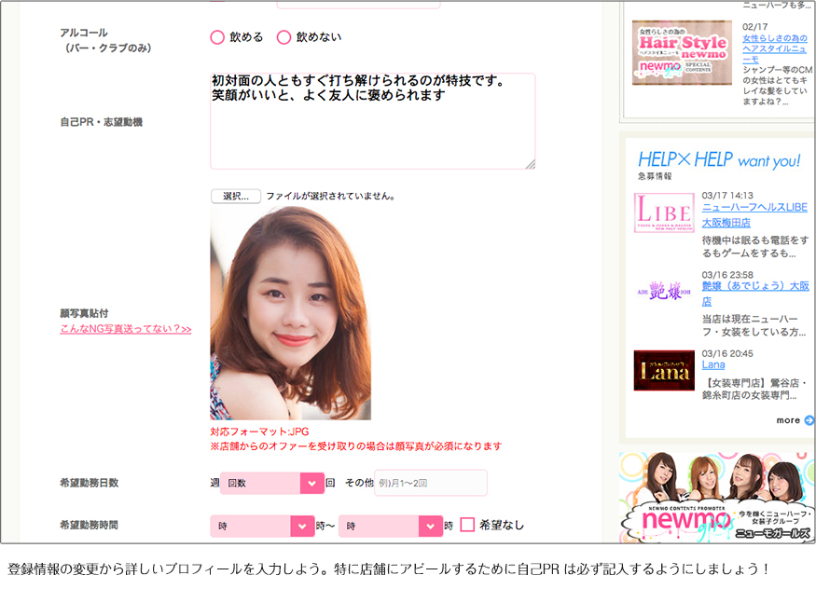Check the 希望なし checkbox
Screen dimensions: 816x589
468,526
